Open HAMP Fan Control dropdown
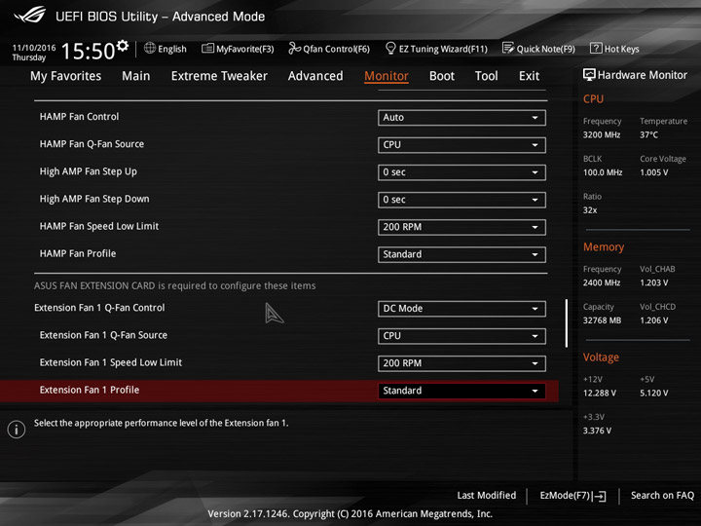Viewport: 701px width, 526px height. coord(461,118)
